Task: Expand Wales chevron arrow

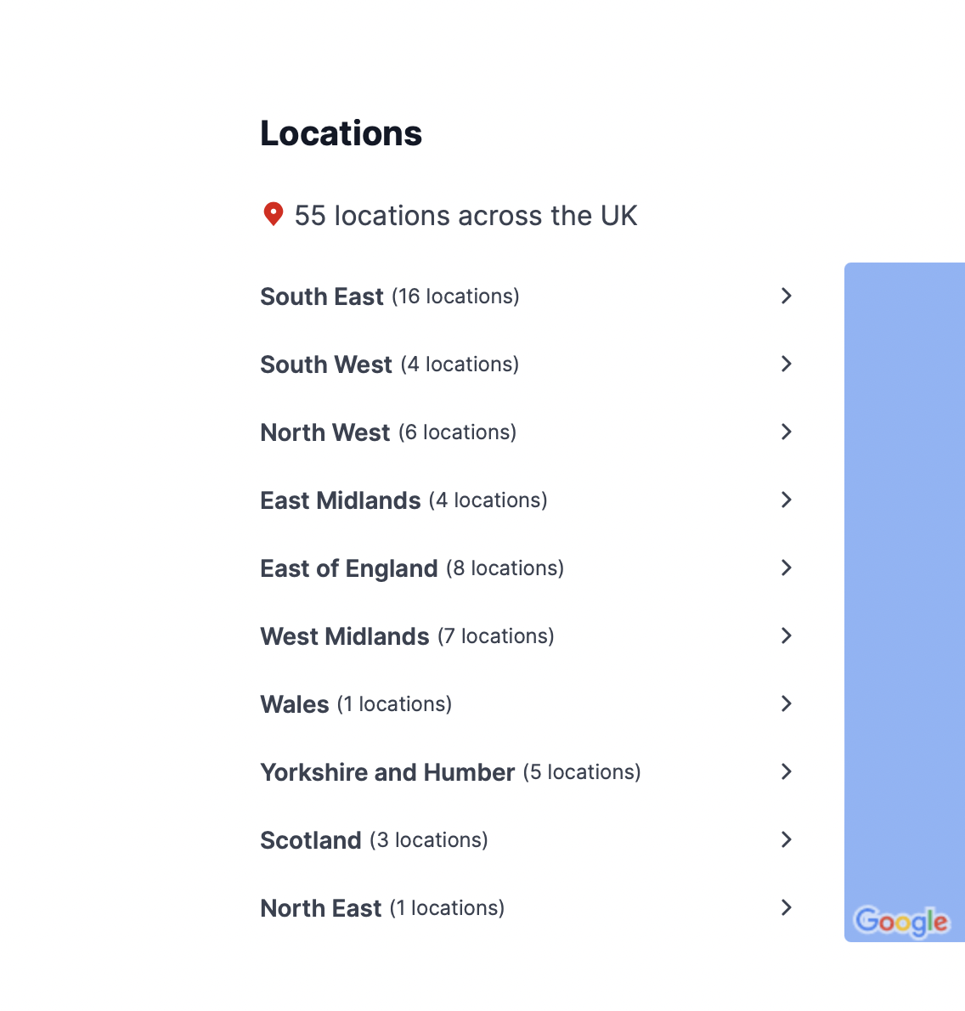Action: click(787, 703)
